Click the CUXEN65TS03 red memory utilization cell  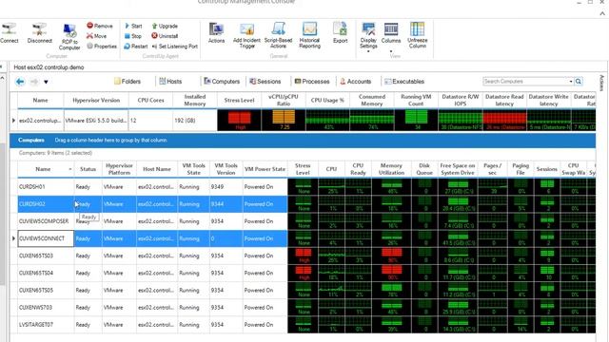(x=391, y=256)
